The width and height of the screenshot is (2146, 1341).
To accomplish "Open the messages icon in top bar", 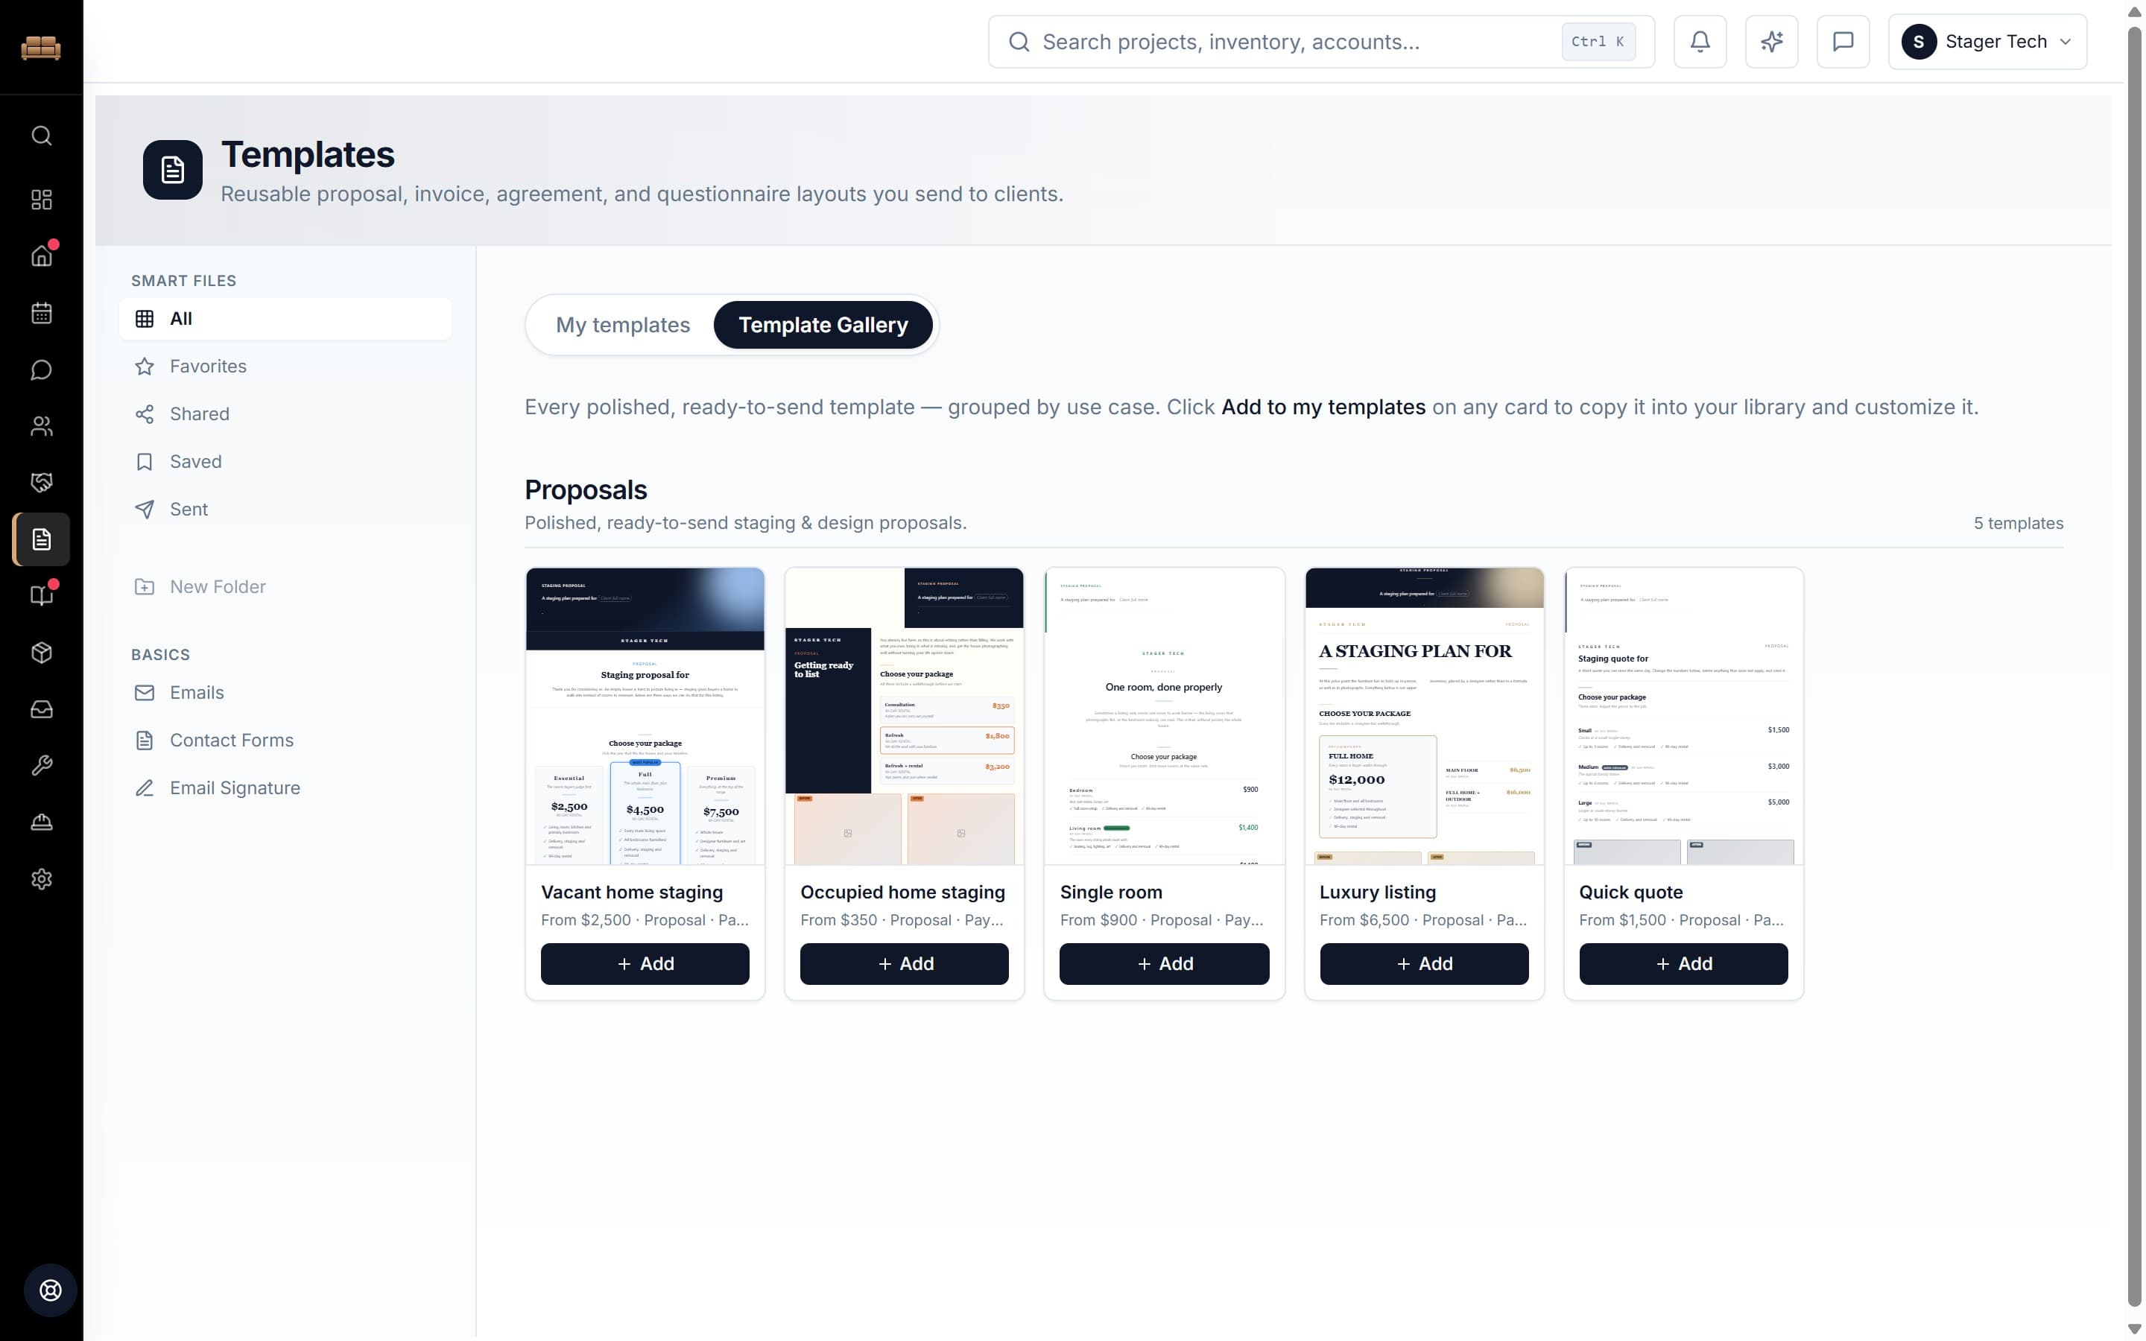I will (1843, 42).
